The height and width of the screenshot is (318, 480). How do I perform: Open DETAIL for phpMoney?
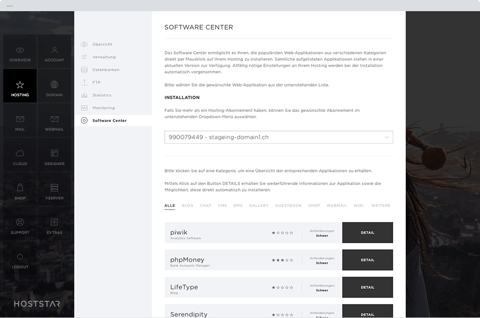tap(367, 260)
